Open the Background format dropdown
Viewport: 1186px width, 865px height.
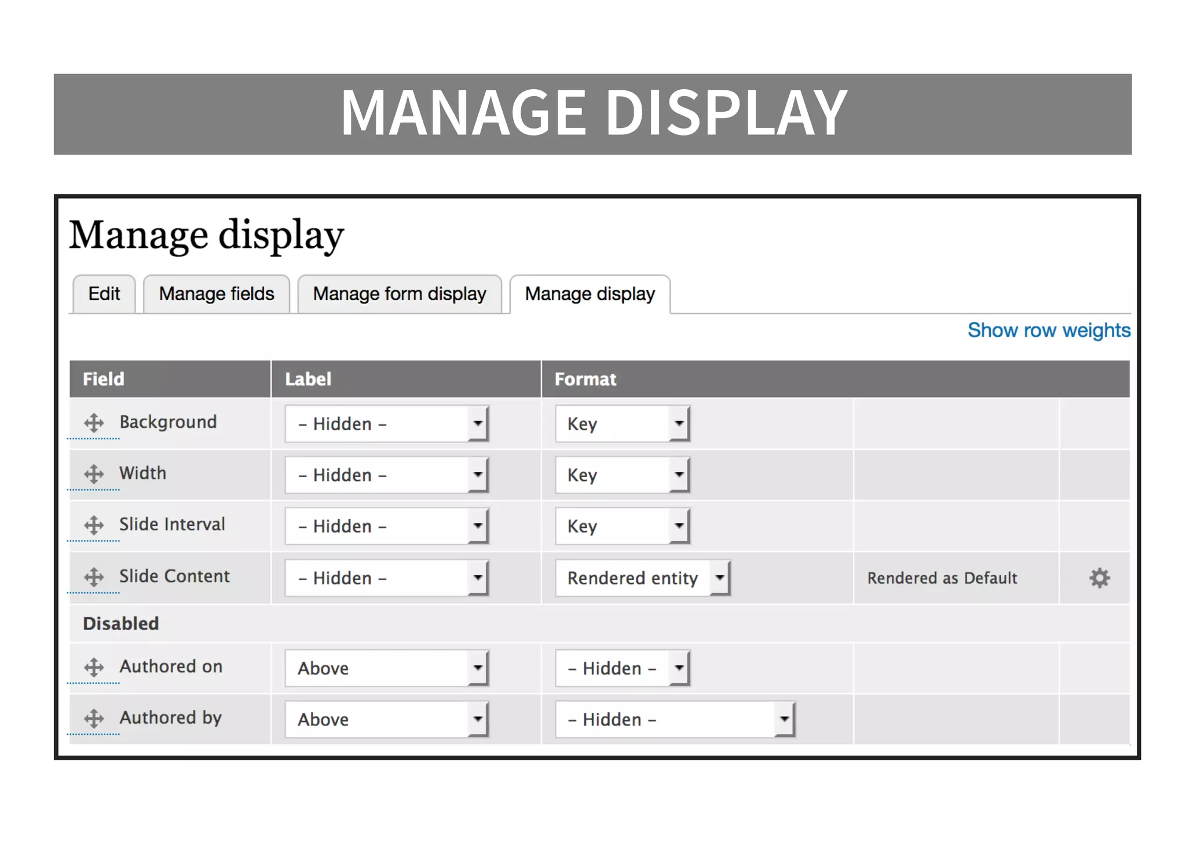pos(623,424)
